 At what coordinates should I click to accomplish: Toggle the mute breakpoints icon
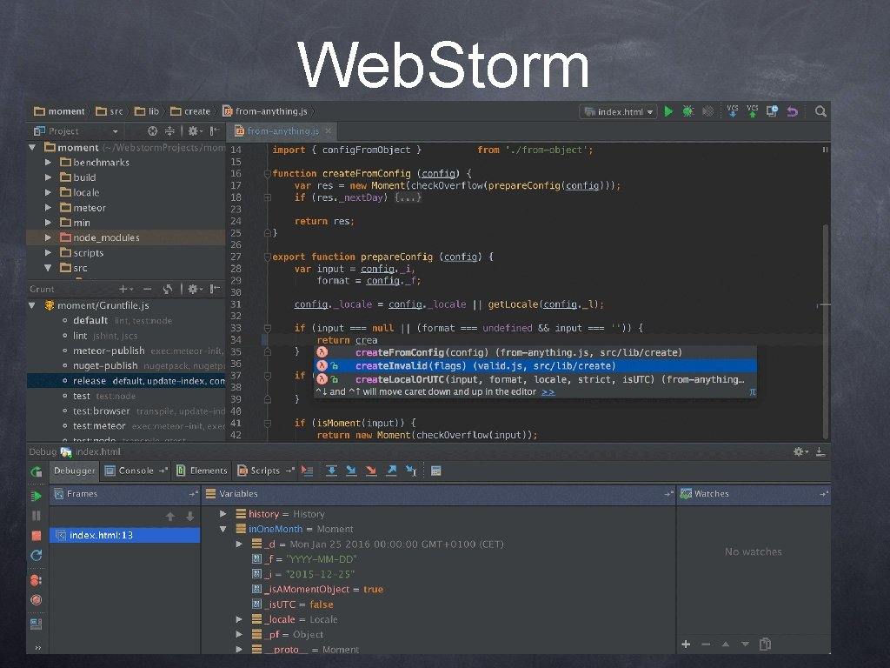[x=36, y=600]
